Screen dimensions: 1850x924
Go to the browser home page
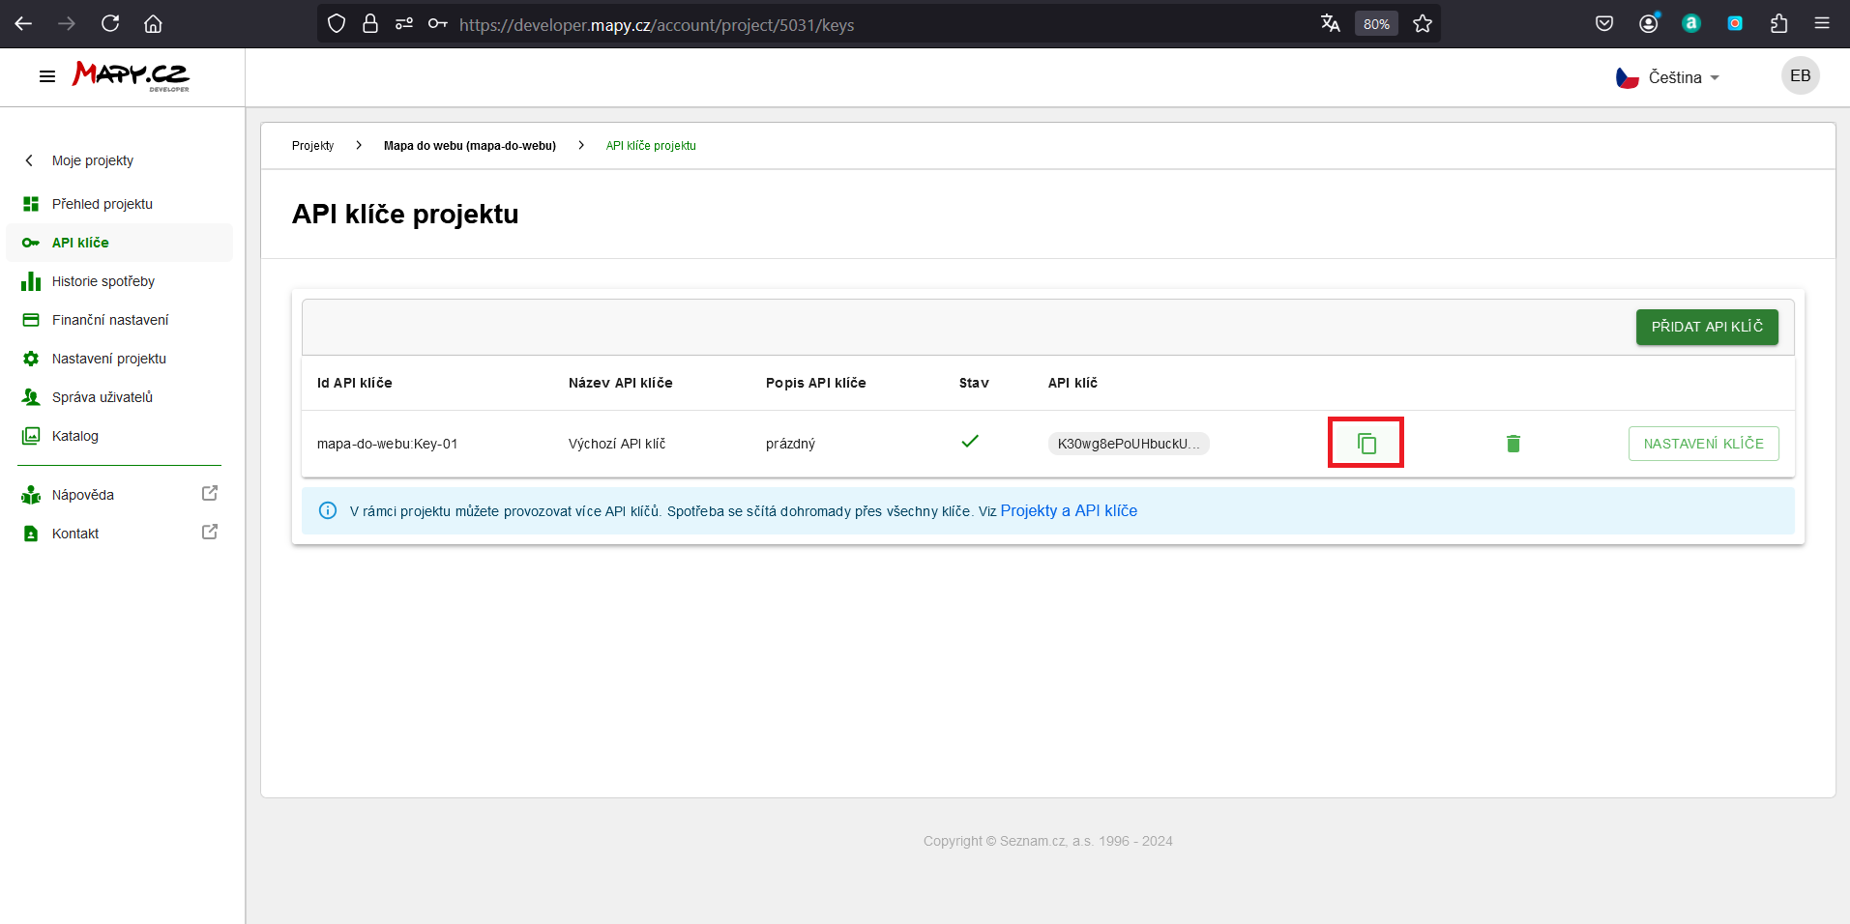153,24
